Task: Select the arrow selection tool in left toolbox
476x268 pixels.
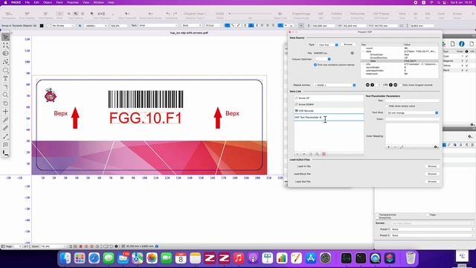Action: click(5, 37)
